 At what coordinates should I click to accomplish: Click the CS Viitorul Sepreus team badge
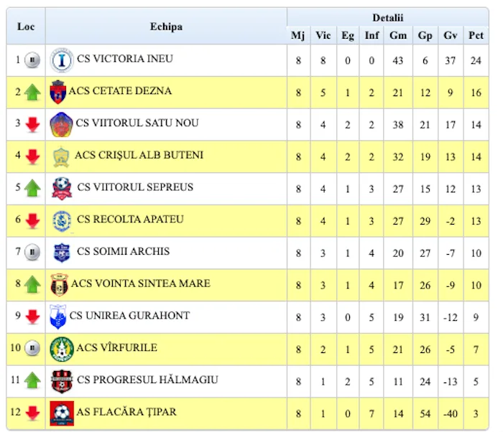click(62, 188)
